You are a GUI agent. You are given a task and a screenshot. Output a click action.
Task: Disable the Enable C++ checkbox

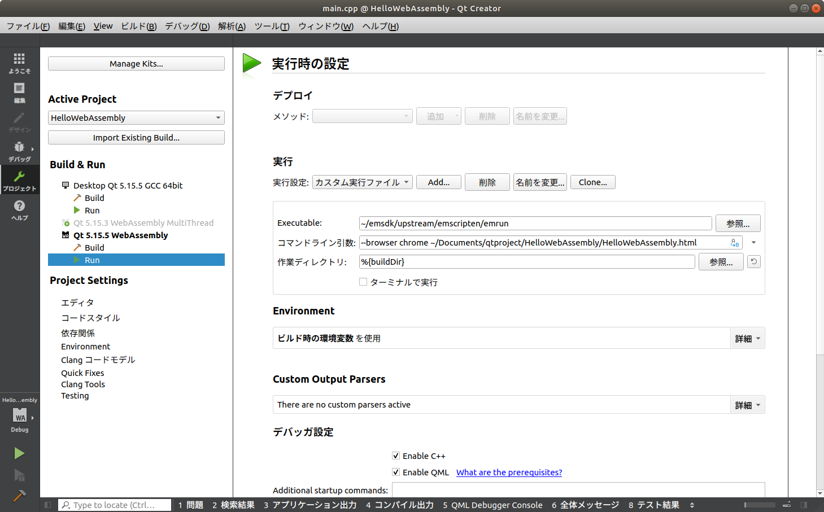point(396,456)
